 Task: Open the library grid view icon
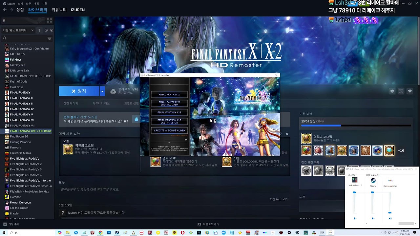pyautogui.click(x=50, y=20)
